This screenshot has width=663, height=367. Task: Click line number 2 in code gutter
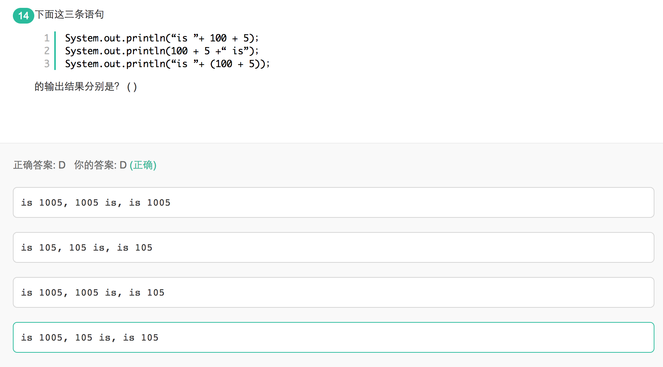tap(47, 51)
